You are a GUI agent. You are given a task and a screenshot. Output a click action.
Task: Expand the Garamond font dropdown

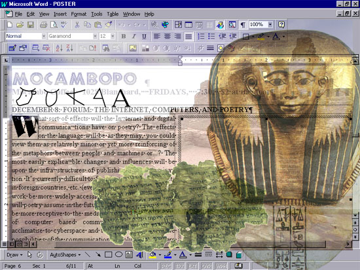point(95,36)
